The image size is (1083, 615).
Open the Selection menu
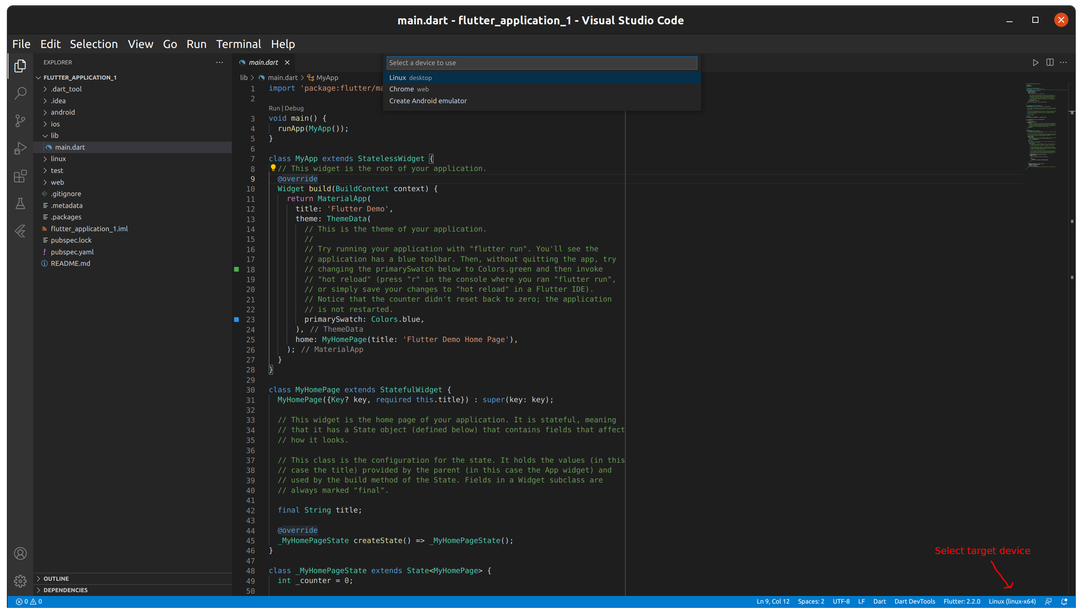(x=94, y=44)
